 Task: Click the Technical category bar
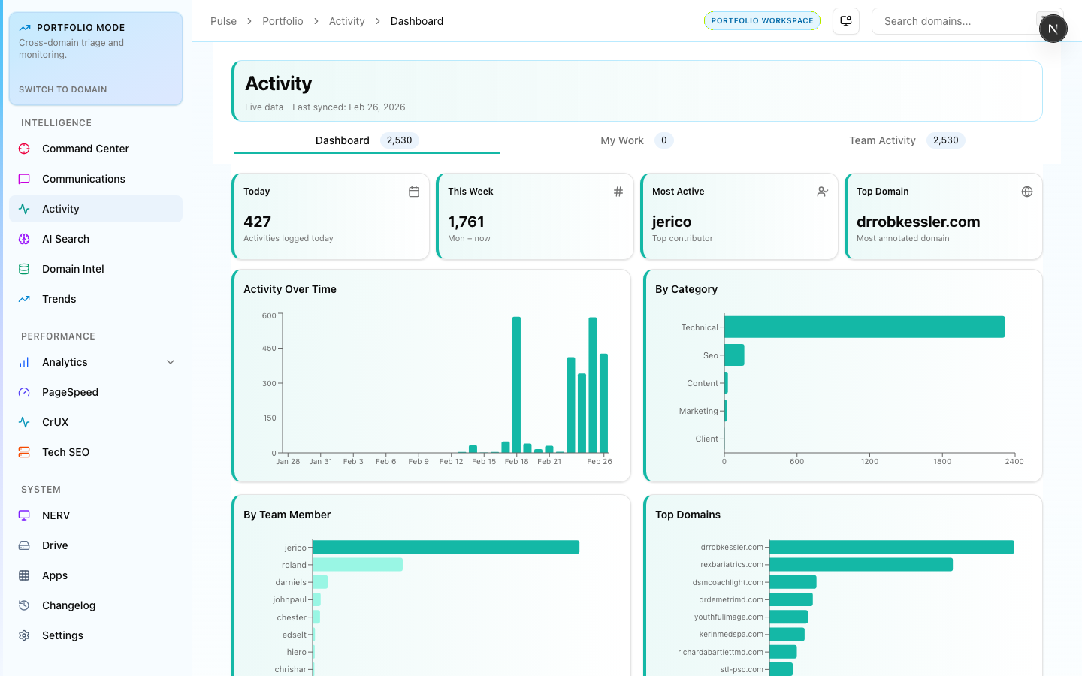(x=864, y=327)
